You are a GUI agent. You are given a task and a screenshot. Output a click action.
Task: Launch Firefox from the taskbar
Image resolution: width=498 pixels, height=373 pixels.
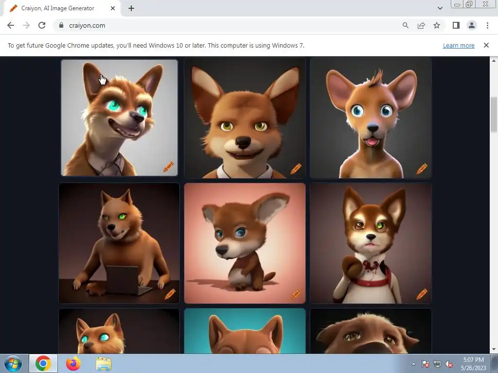[x=73, y=363]
